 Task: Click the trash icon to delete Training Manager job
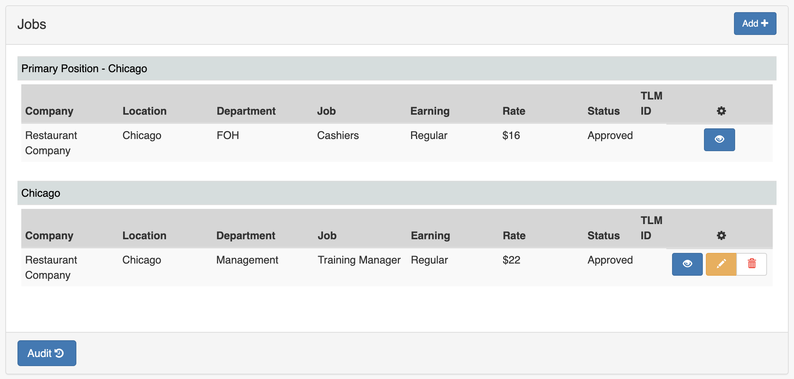[751, 264]
